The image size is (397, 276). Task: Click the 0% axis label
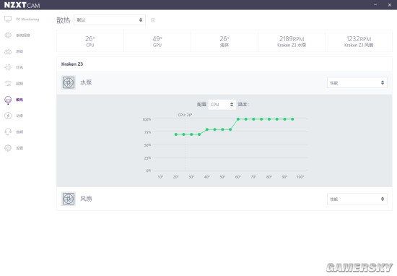pos(149,171)
